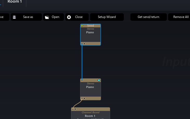Screen dimensions: 190x119
Task: Click the X icon on Close button
Action: [x=69, y=17]
